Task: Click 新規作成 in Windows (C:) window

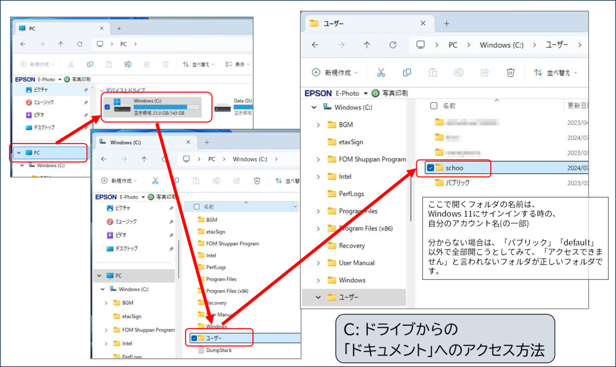Action: point(119,181)
